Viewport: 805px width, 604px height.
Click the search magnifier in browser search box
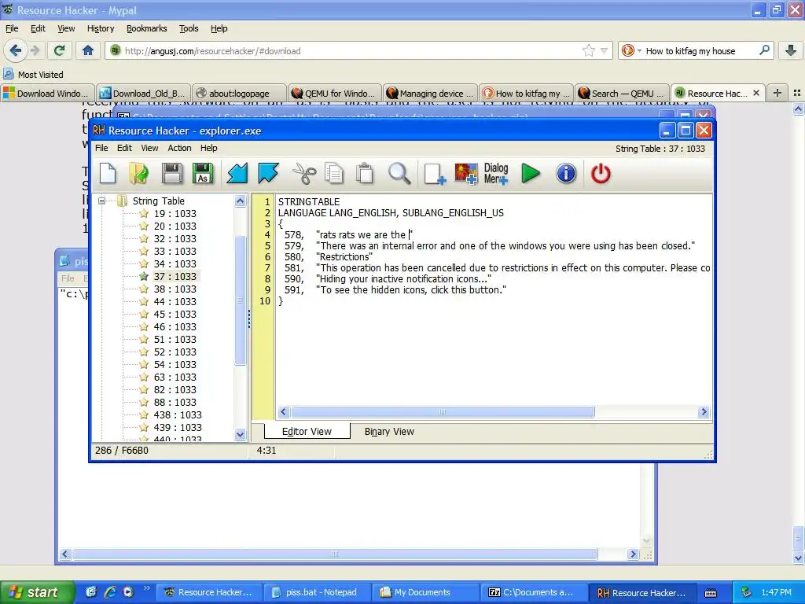point(764,50)
